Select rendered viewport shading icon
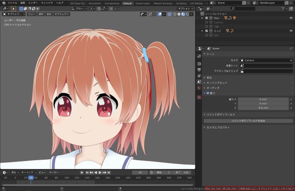Viewport: 295px width, 191px height. pos(187,14)
